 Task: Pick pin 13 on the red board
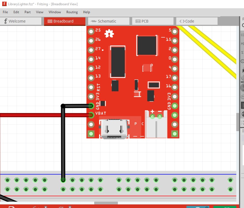point(91,78)
